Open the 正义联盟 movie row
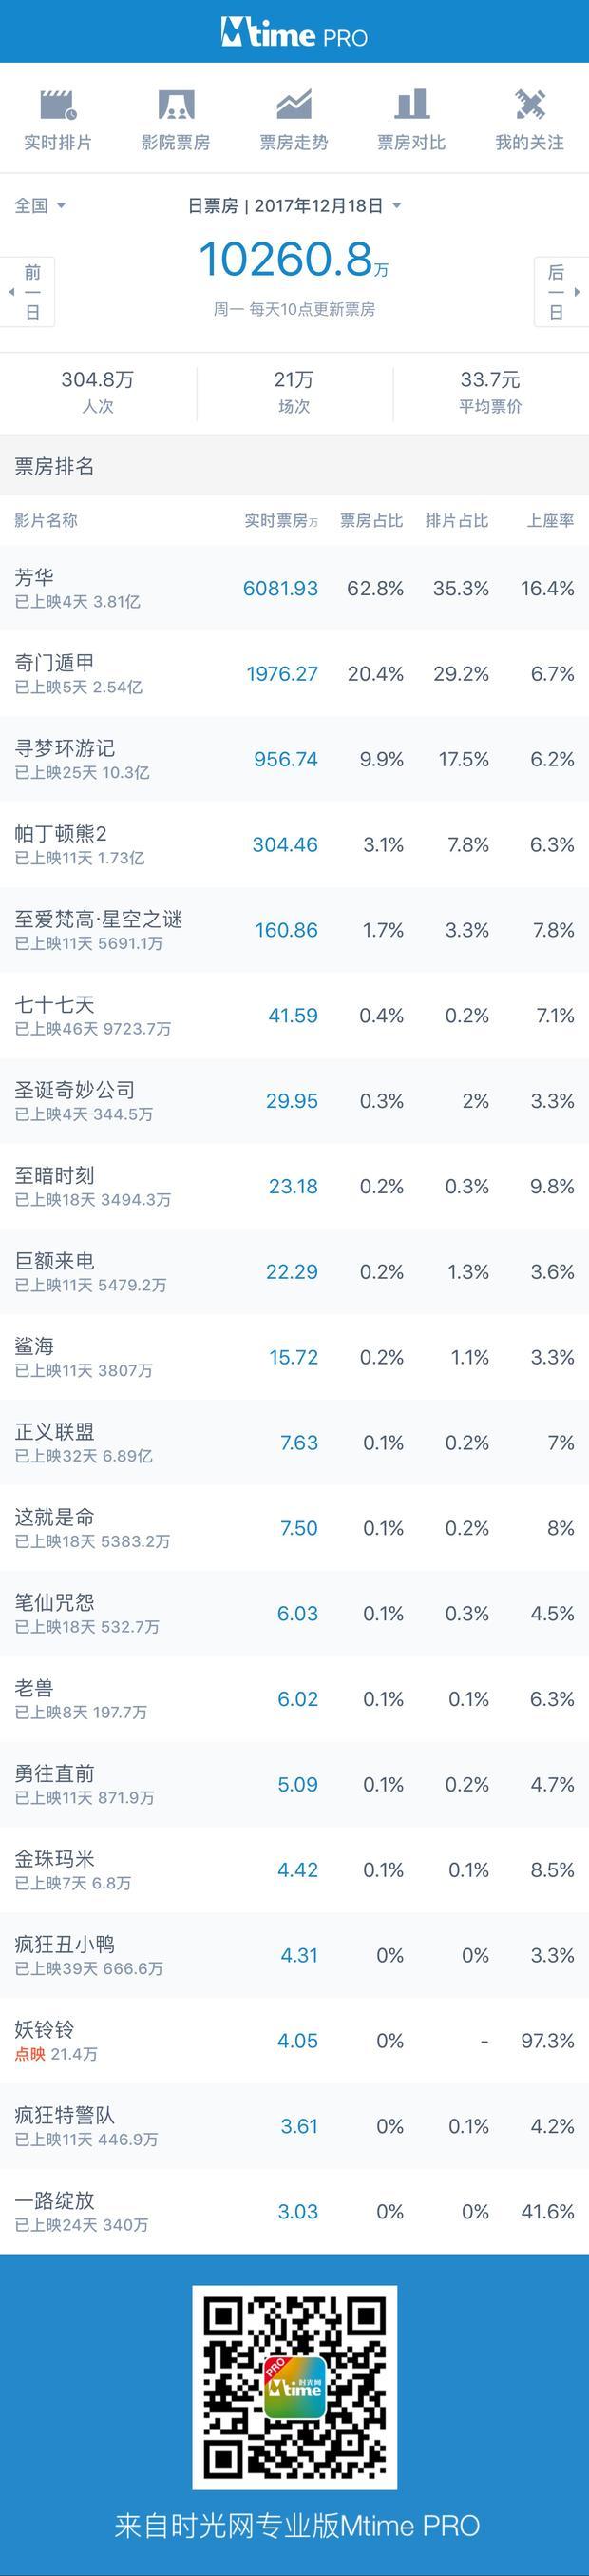 [294, 1443]
